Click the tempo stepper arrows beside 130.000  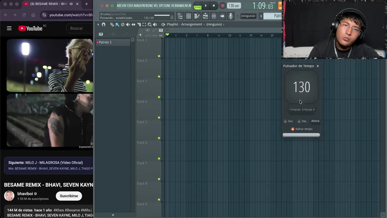[240, 6]
